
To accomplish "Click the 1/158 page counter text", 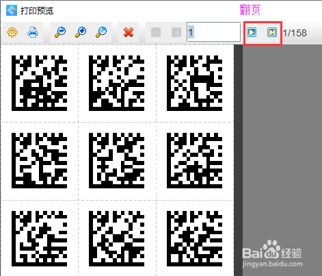I will pyautogui.click(x=295, y=33).
